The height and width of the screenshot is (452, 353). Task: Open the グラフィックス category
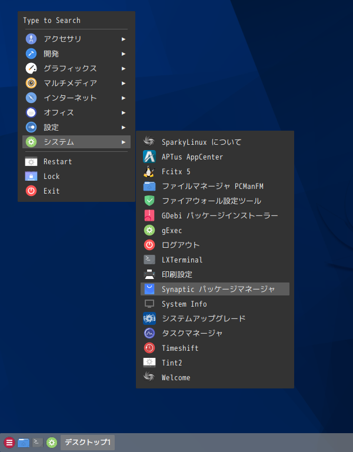pyautogui.click(x=76, y=68)
